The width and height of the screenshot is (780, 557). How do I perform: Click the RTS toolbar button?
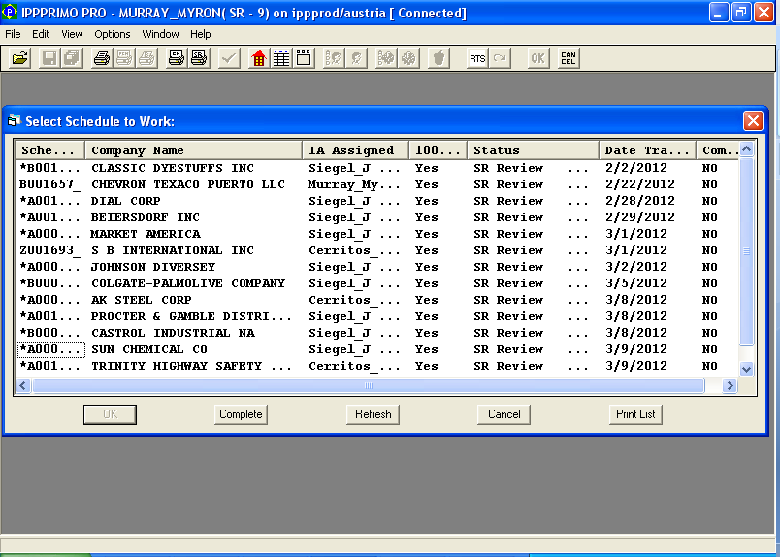tap(477, 58)
